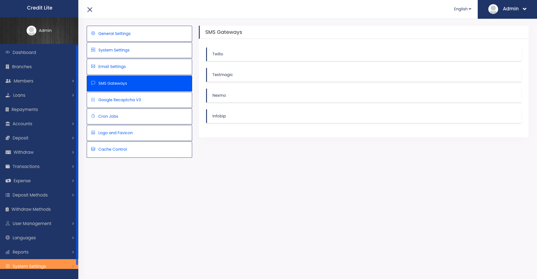Expand the Withdraw submenu chevron

[x=73, y=152]
